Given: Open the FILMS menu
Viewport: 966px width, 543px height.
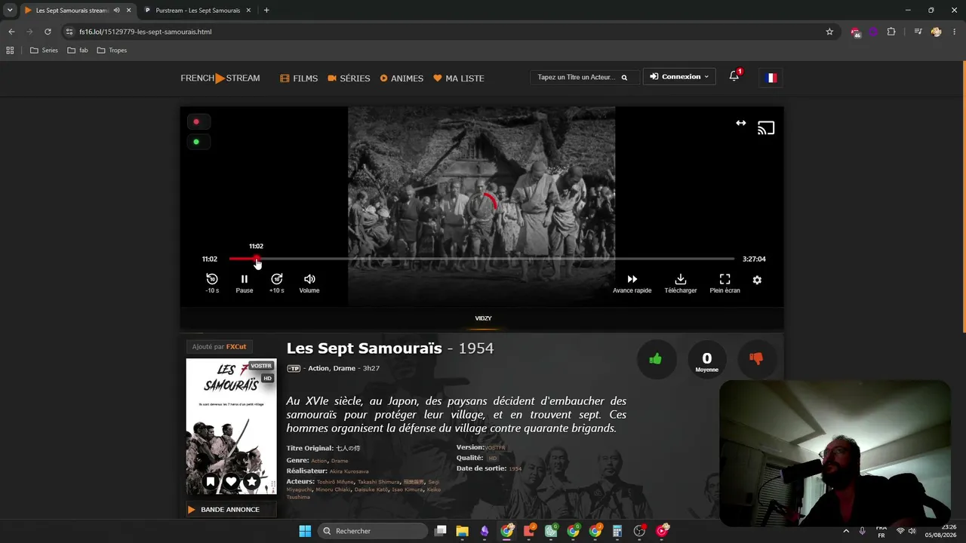Looking at the screenshot, I should coord(299,78).
